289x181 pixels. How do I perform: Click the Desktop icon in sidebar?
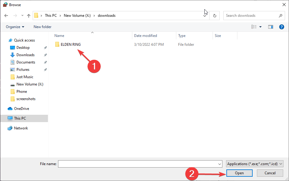tap(12, 48)
